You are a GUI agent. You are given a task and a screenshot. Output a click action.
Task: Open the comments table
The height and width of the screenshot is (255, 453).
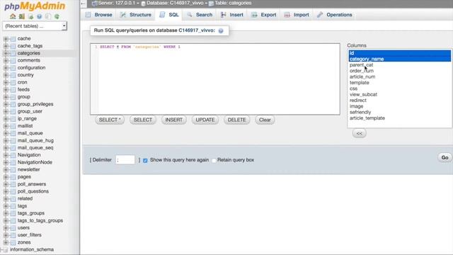(28, 60)
